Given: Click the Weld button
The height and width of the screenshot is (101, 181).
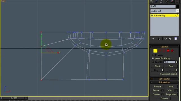Looking at the screenshot, I should pos(170,90).
